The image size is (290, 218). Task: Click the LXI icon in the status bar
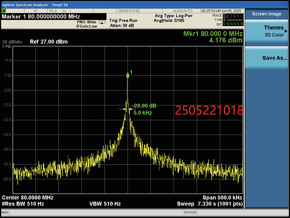(x=4, y=11)
